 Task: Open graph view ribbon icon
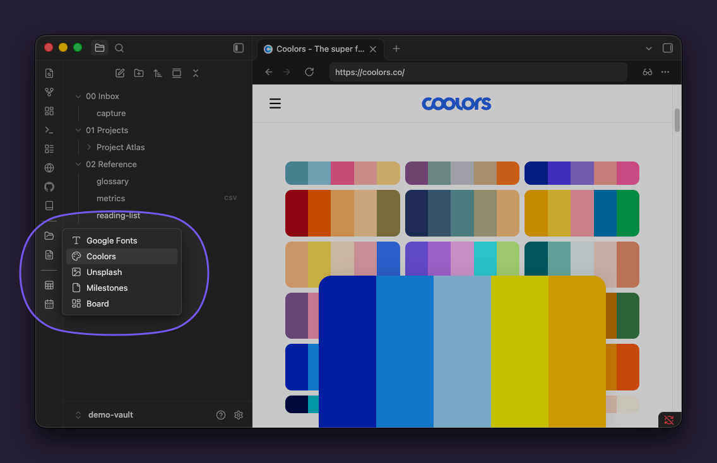(49, 92)
